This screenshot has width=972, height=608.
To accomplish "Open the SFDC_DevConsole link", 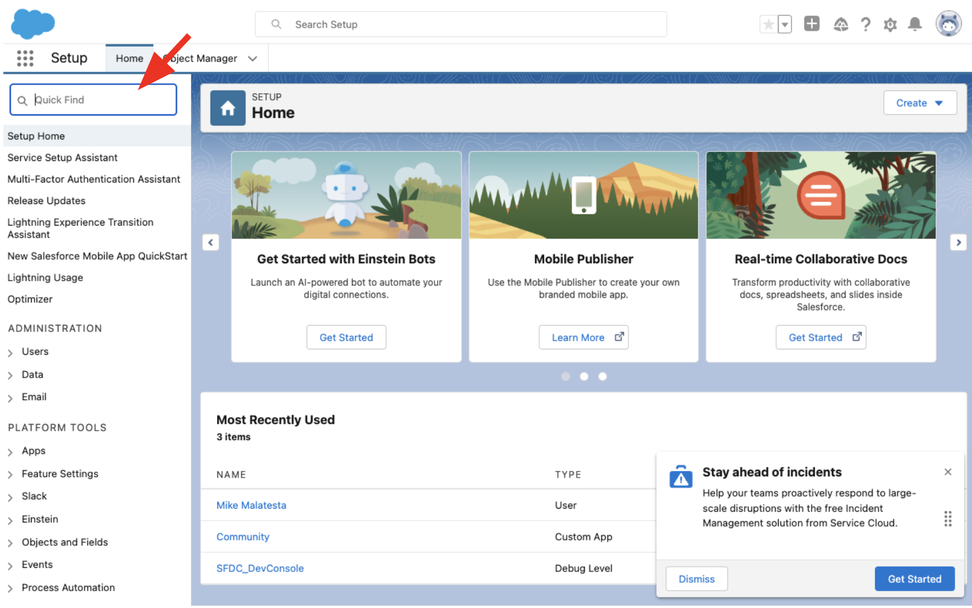I will pyautogui.click(x=260, y=568).
